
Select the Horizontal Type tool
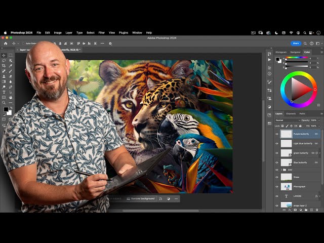(4, 92)
